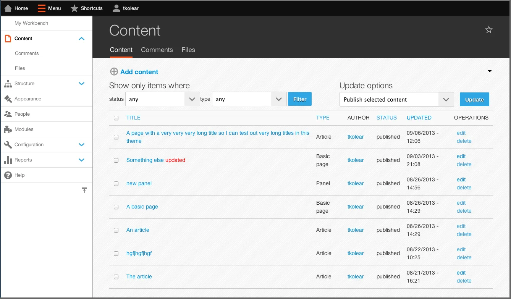
Task: Open Configuration via the wrench icon
Action: 8,144
